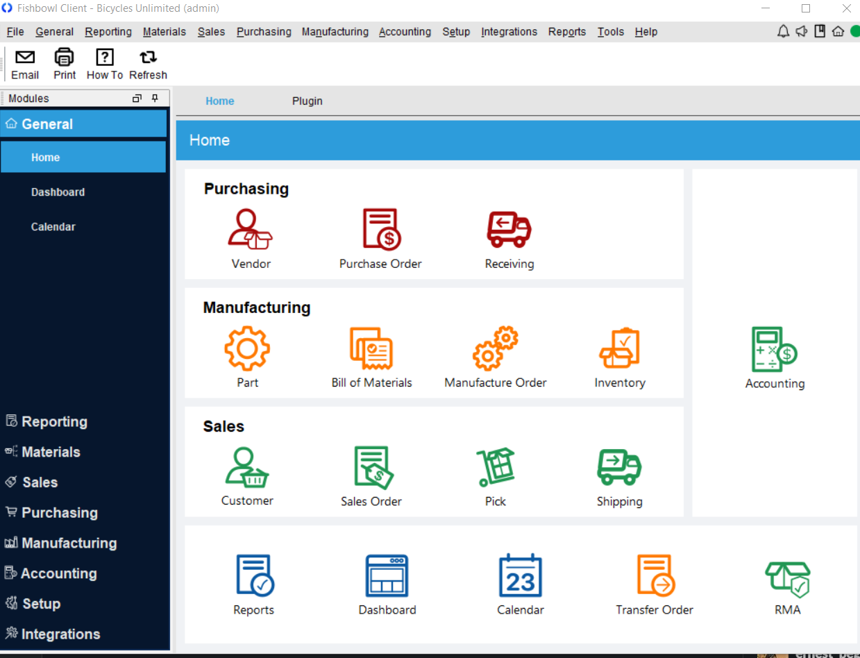This screenshot has height=658, width=860.
Task: Click the bookmark icon in top right
Action: 820,31
